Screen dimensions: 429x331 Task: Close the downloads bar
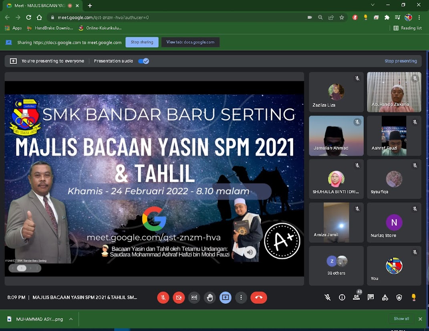tap(420, 319)
